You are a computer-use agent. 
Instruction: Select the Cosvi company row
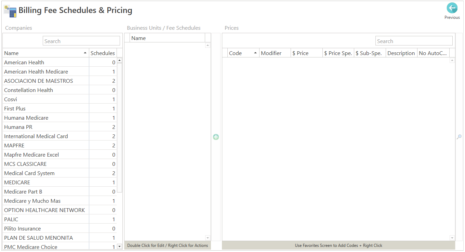click(x=59, y=99)
